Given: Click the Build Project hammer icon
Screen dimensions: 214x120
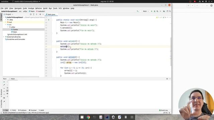Looking at the screenshot, I should click(x=137, y=11).
